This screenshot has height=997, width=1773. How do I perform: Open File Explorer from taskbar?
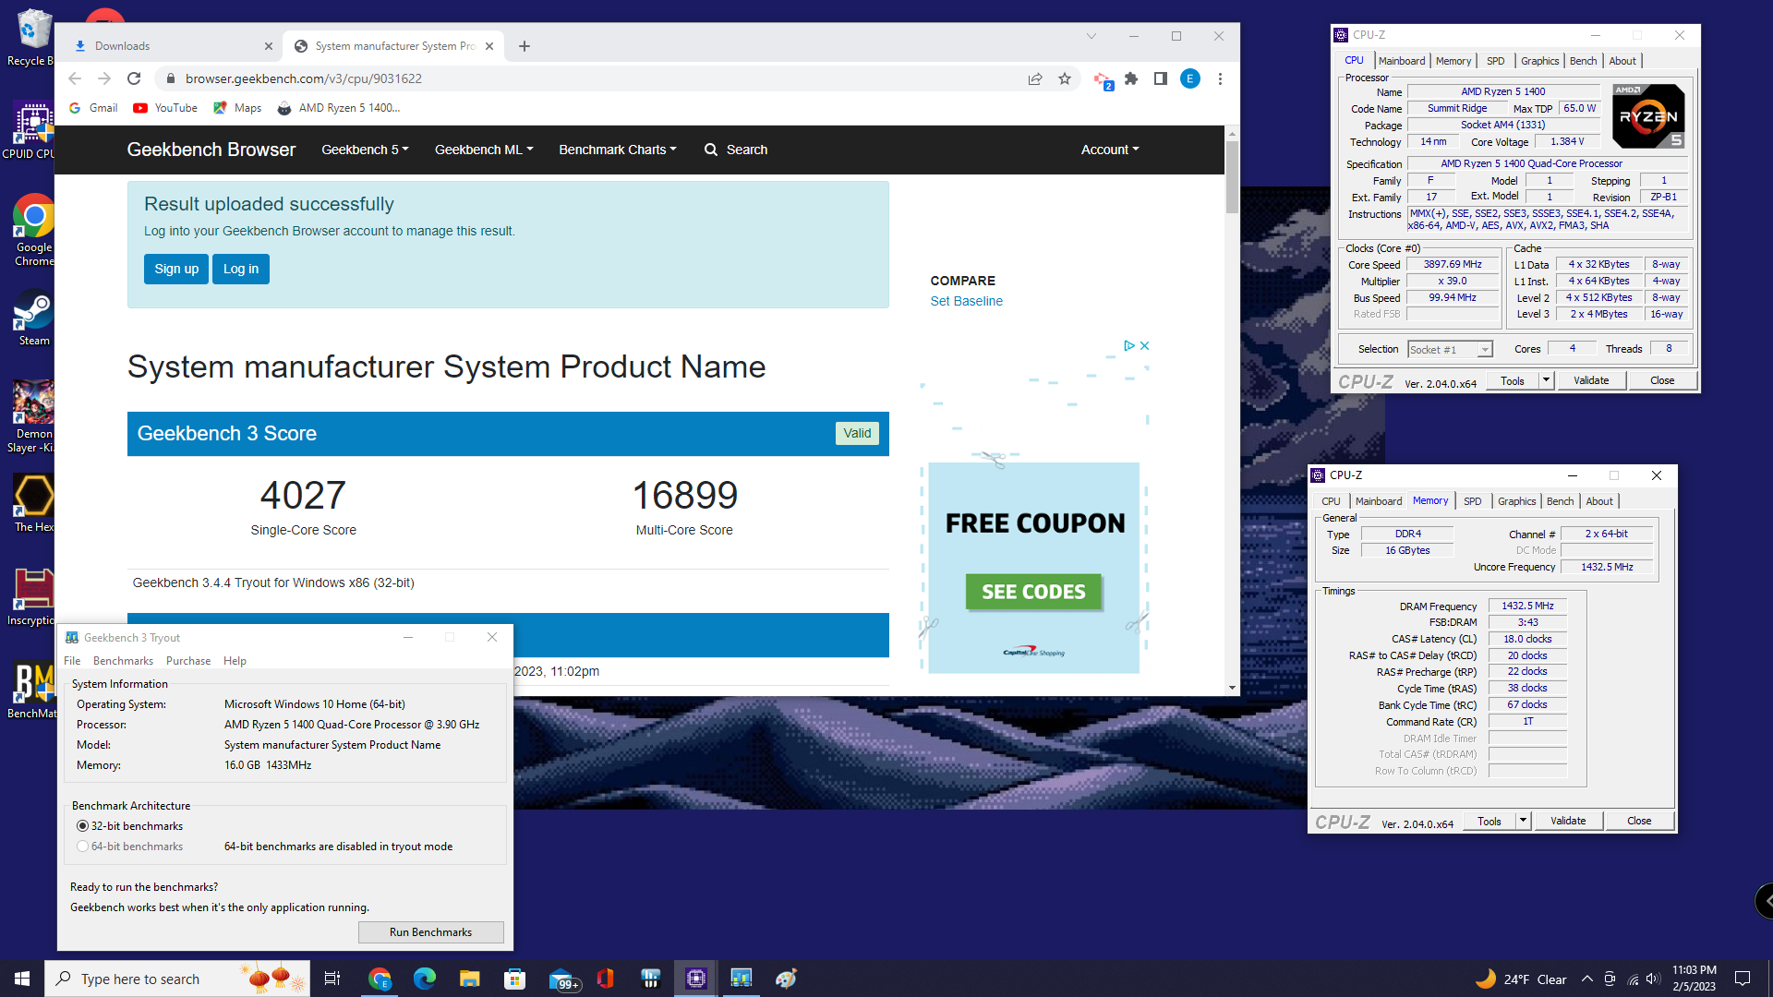(x=469, y=979)
